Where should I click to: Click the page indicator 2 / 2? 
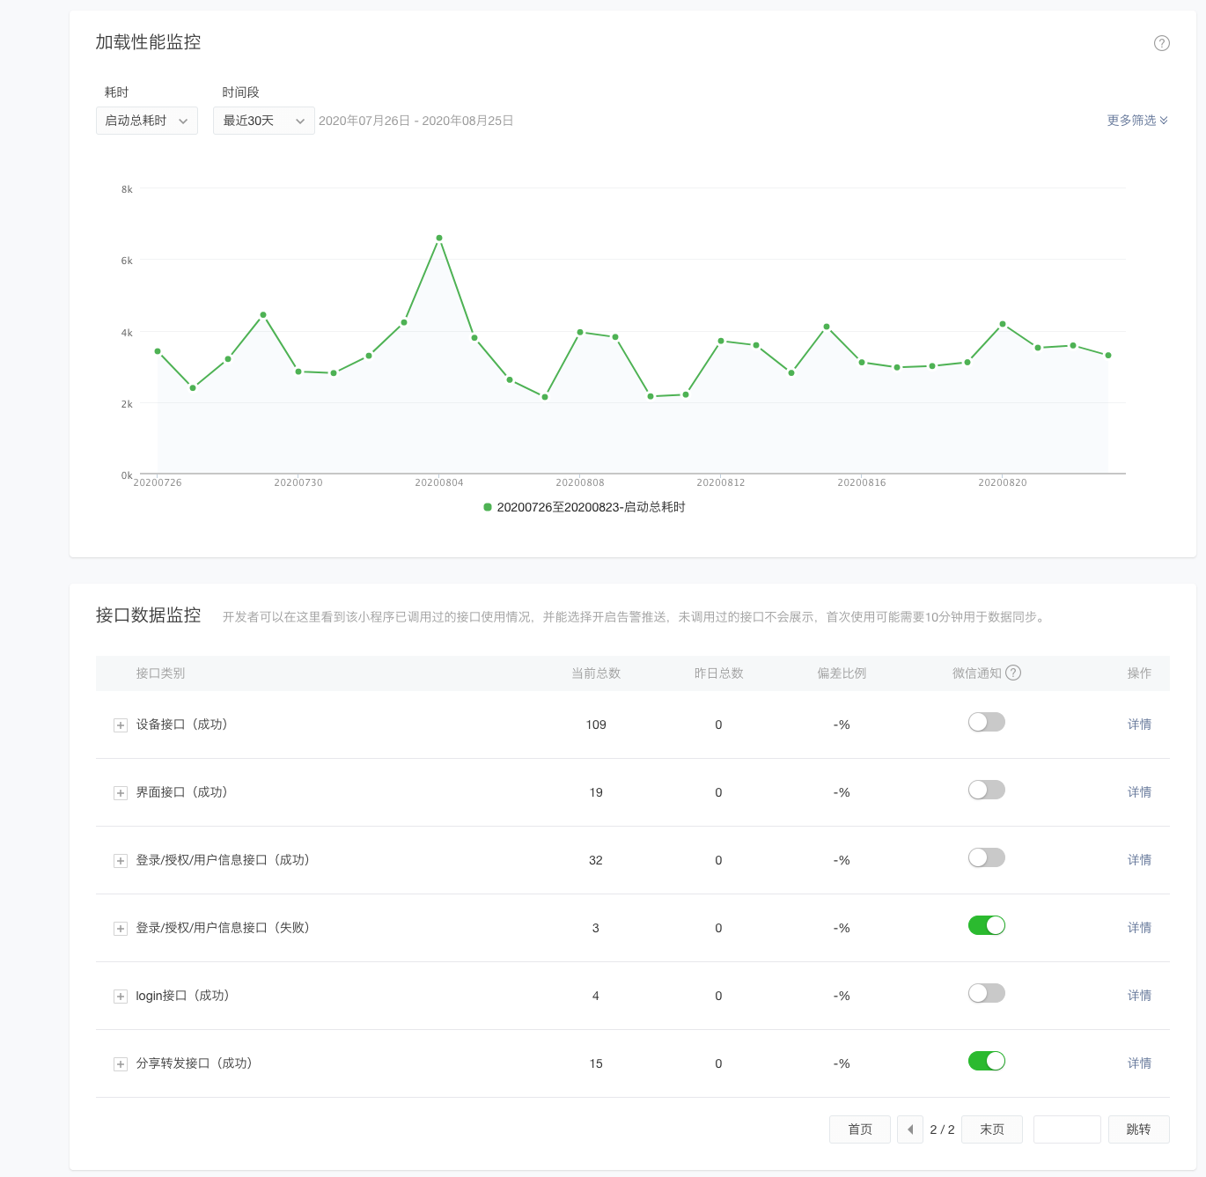tap(942, 1129)
